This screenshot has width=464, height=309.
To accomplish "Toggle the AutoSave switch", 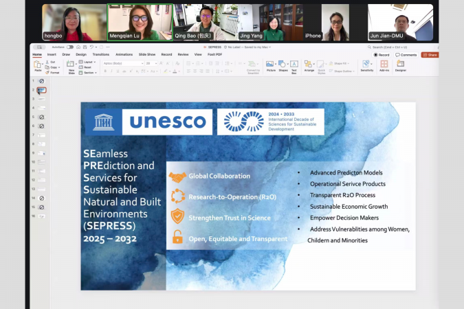I will (70, 47).
